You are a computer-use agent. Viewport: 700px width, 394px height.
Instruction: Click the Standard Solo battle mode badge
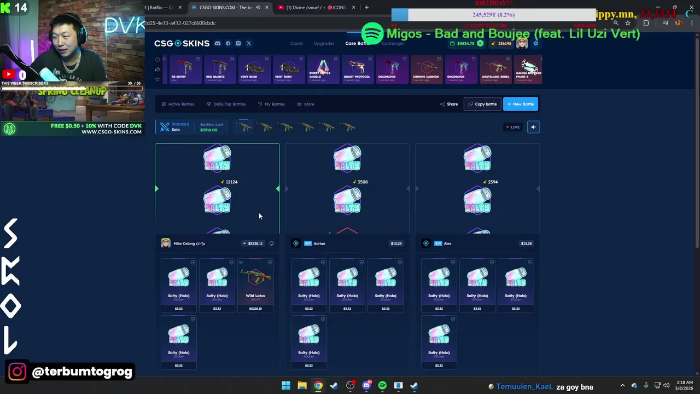(174, 127)
